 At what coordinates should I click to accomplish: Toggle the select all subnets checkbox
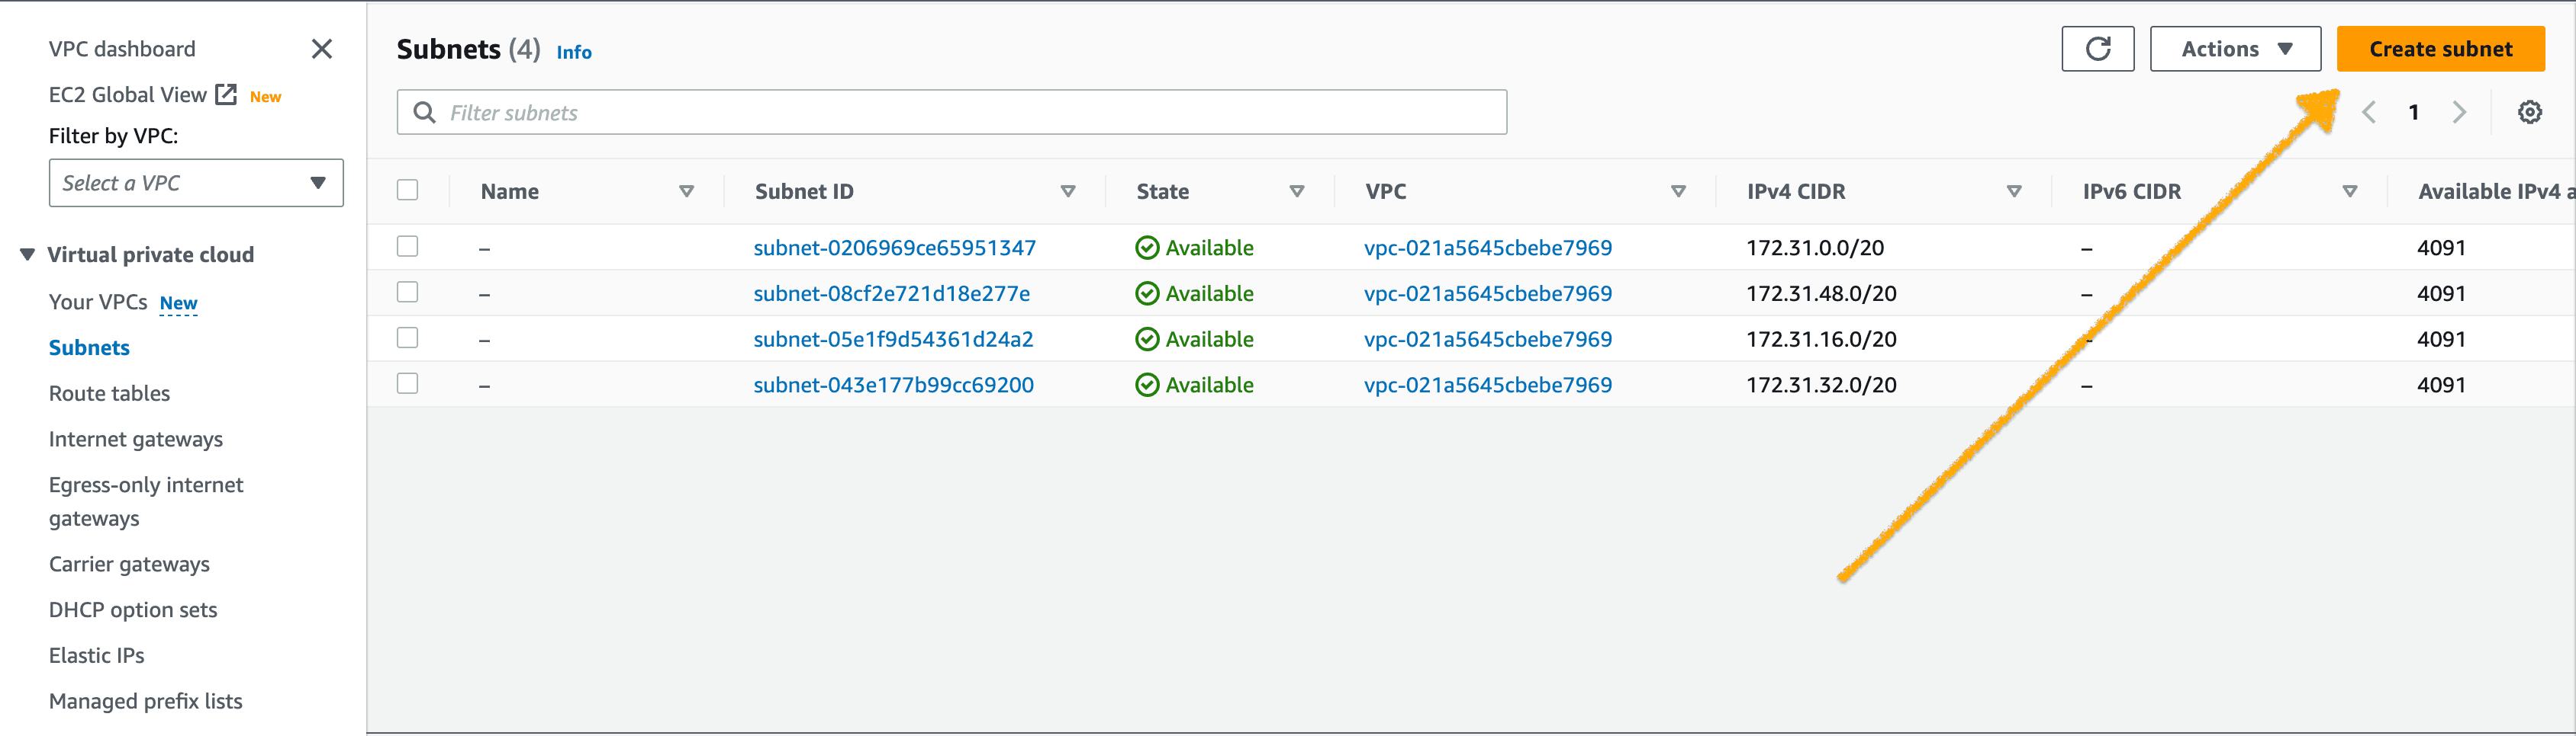point(407,190)
